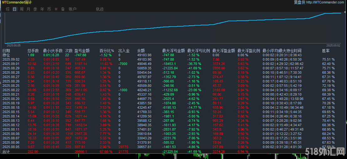Screen dimensions: 347x159
Task: Select the 2025.08.29 row date
Action: [11, 68]
